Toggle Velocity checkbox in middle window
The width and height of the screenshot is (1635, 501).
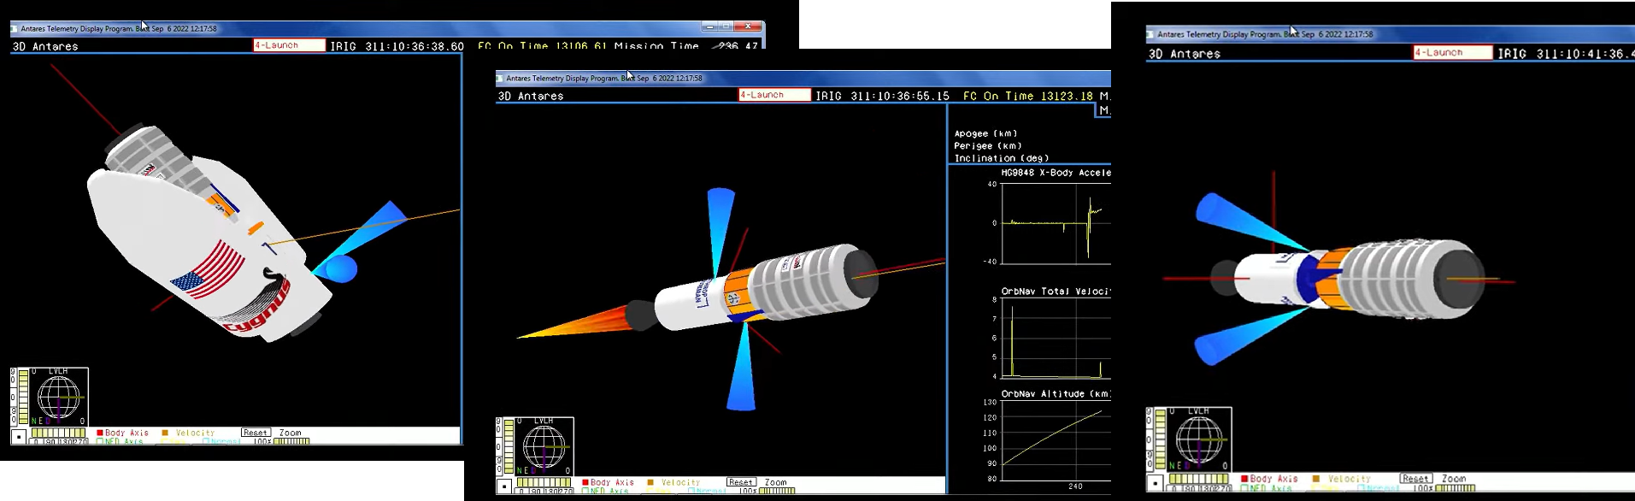(651, 482)
